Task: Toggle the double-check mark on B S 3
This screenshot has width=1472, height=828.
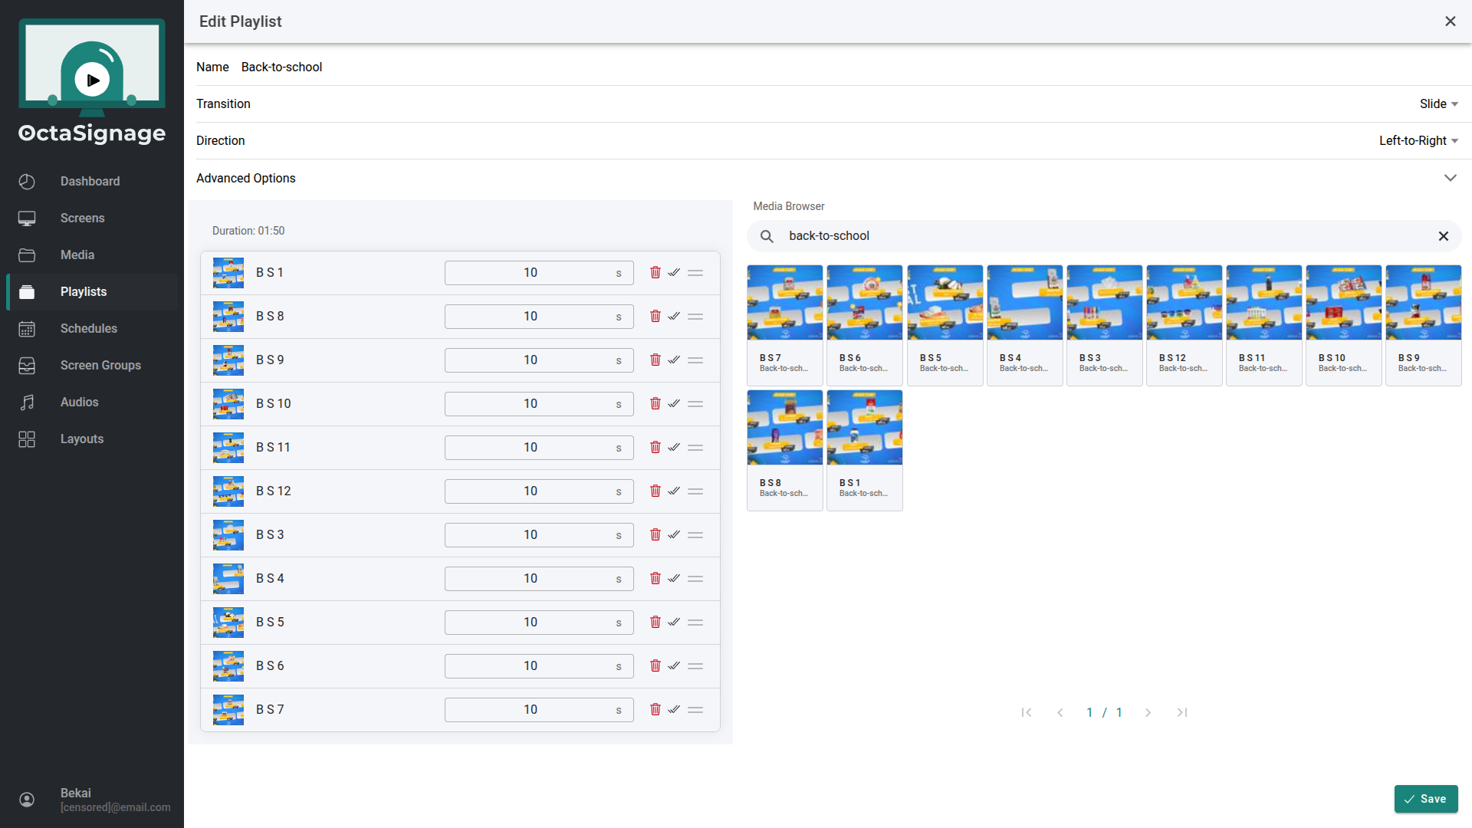Action: tap(674, 534)
